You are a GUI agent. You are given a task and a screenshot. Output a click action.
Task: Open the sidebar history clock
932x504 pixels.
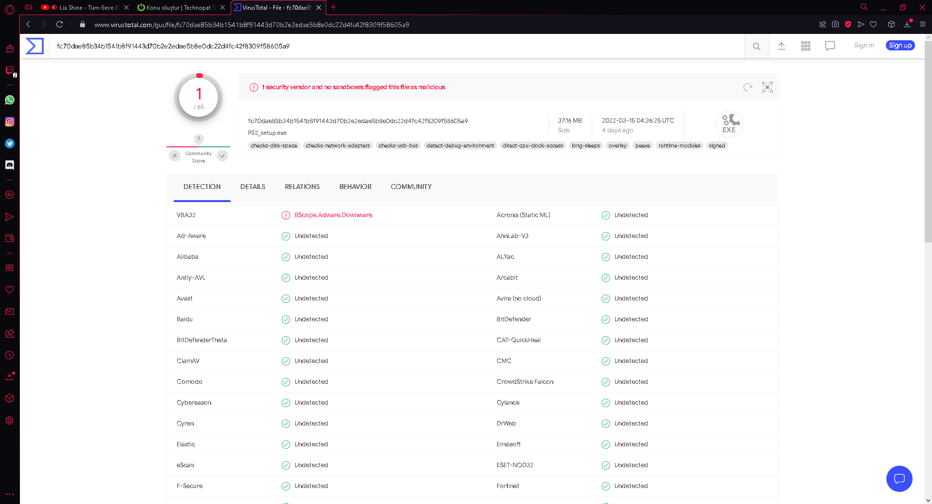point(9,355)
